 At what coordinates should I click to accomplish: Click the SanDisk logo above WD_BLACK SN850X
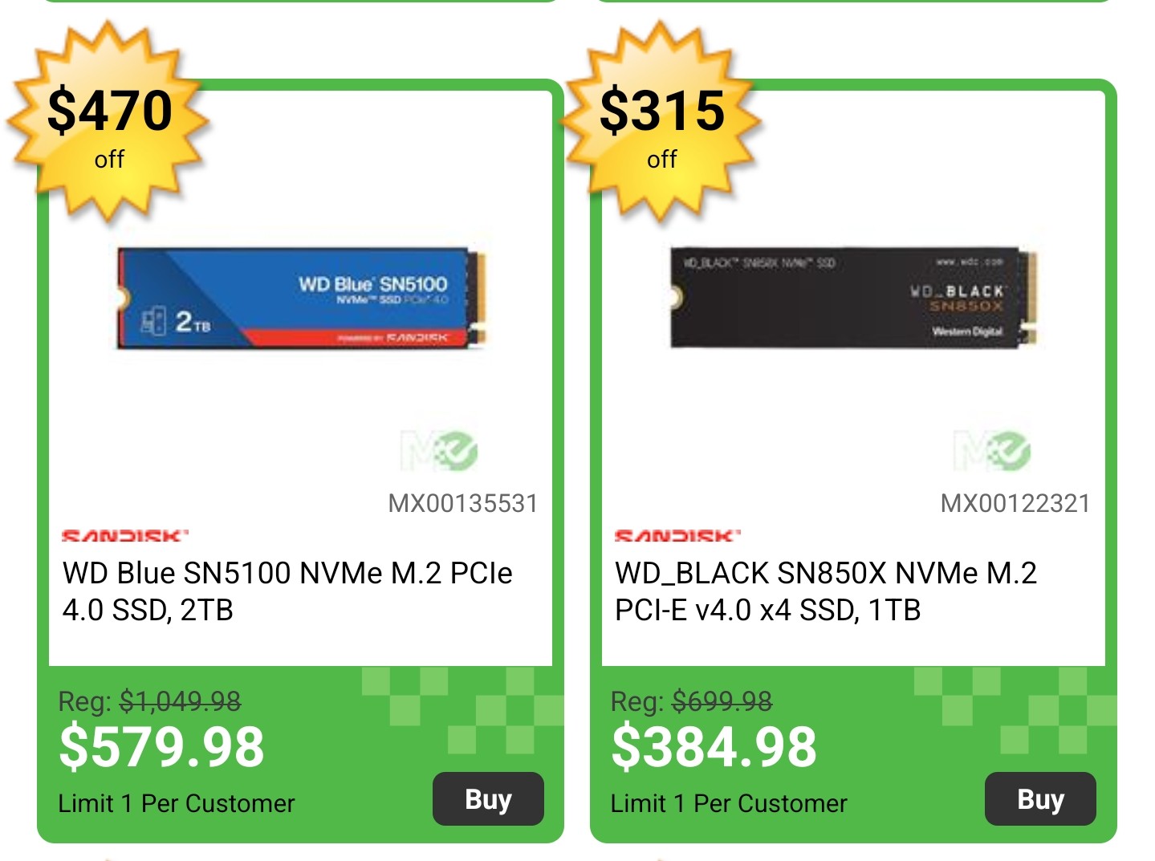click(x=677, y=535)
